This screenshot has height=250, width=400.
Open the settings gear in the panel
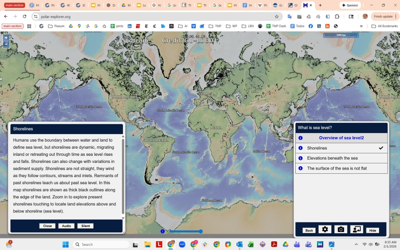(325, 230)
